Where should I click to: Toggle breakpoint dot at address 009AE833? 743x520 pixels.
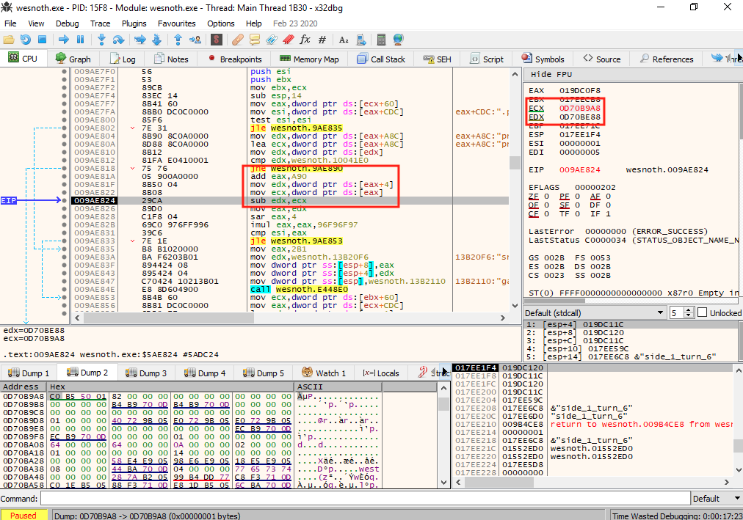click(x=64, y=241)
